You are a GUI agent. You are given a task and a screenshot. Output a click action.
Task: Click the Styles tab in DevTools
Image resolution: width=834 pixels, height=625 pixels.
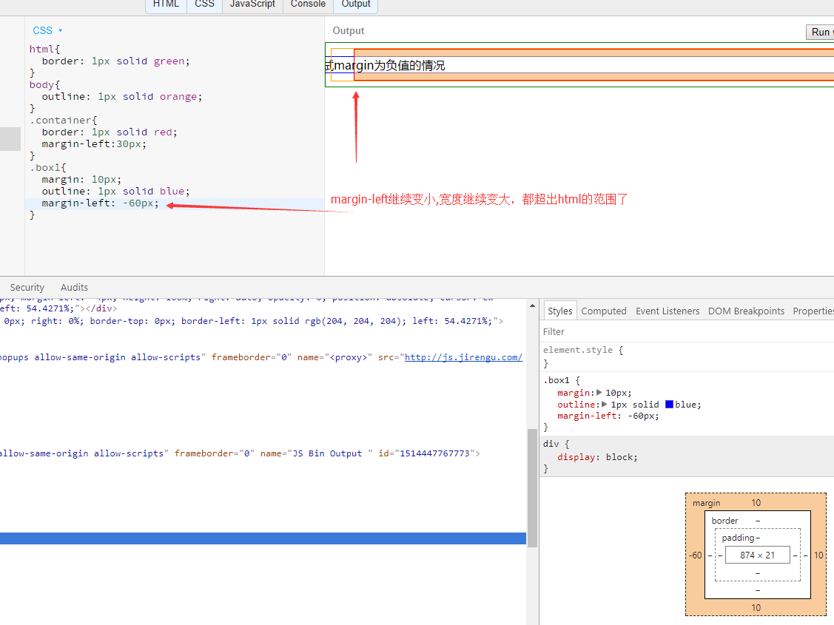559,311
